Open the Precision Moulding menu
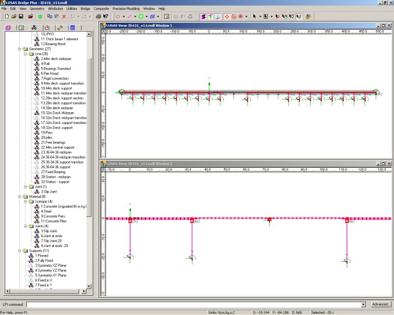Viewport: 394px width, 315px height. pyautogui.click(x=126, y=9)
